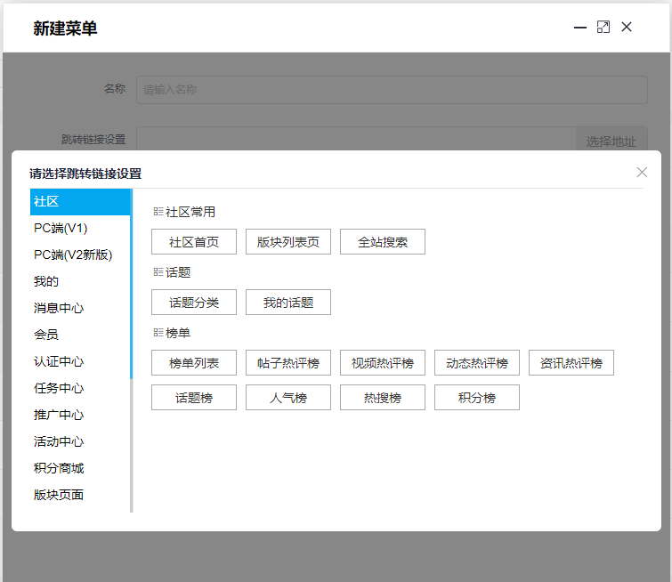Viewport: 672px width, 582px height.
Task: Select 版块页面 in the sidebar
Action: pos(80,495)
